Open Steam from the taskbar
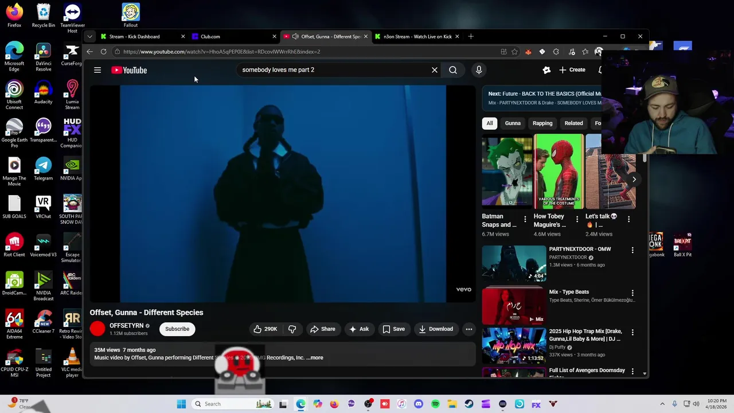This screenshot has width=734, height=413. click(x=468, y=404)
